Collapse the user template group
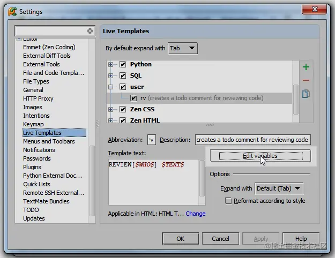The image size is (335, 258). click(x=110, y=87)
